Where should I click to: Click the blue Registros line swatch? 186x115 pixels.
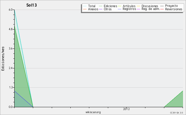coord(119,9)
